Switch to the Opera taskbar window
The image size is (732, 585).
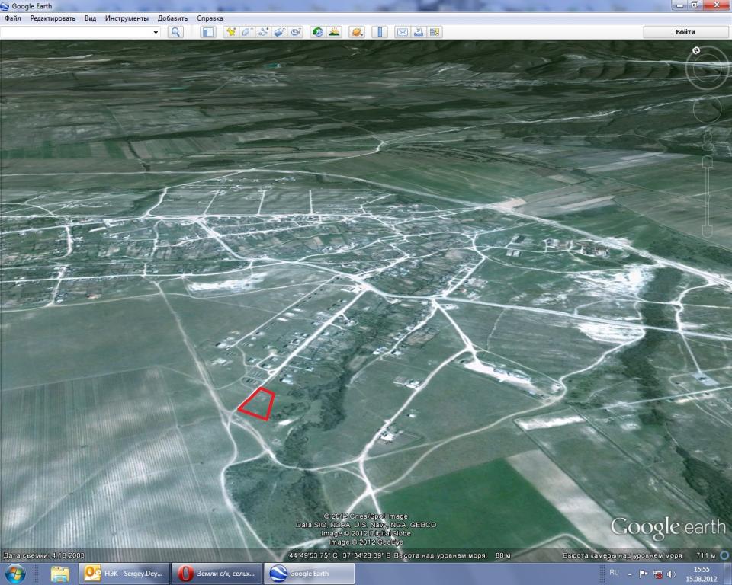click(x=217, y=574)
